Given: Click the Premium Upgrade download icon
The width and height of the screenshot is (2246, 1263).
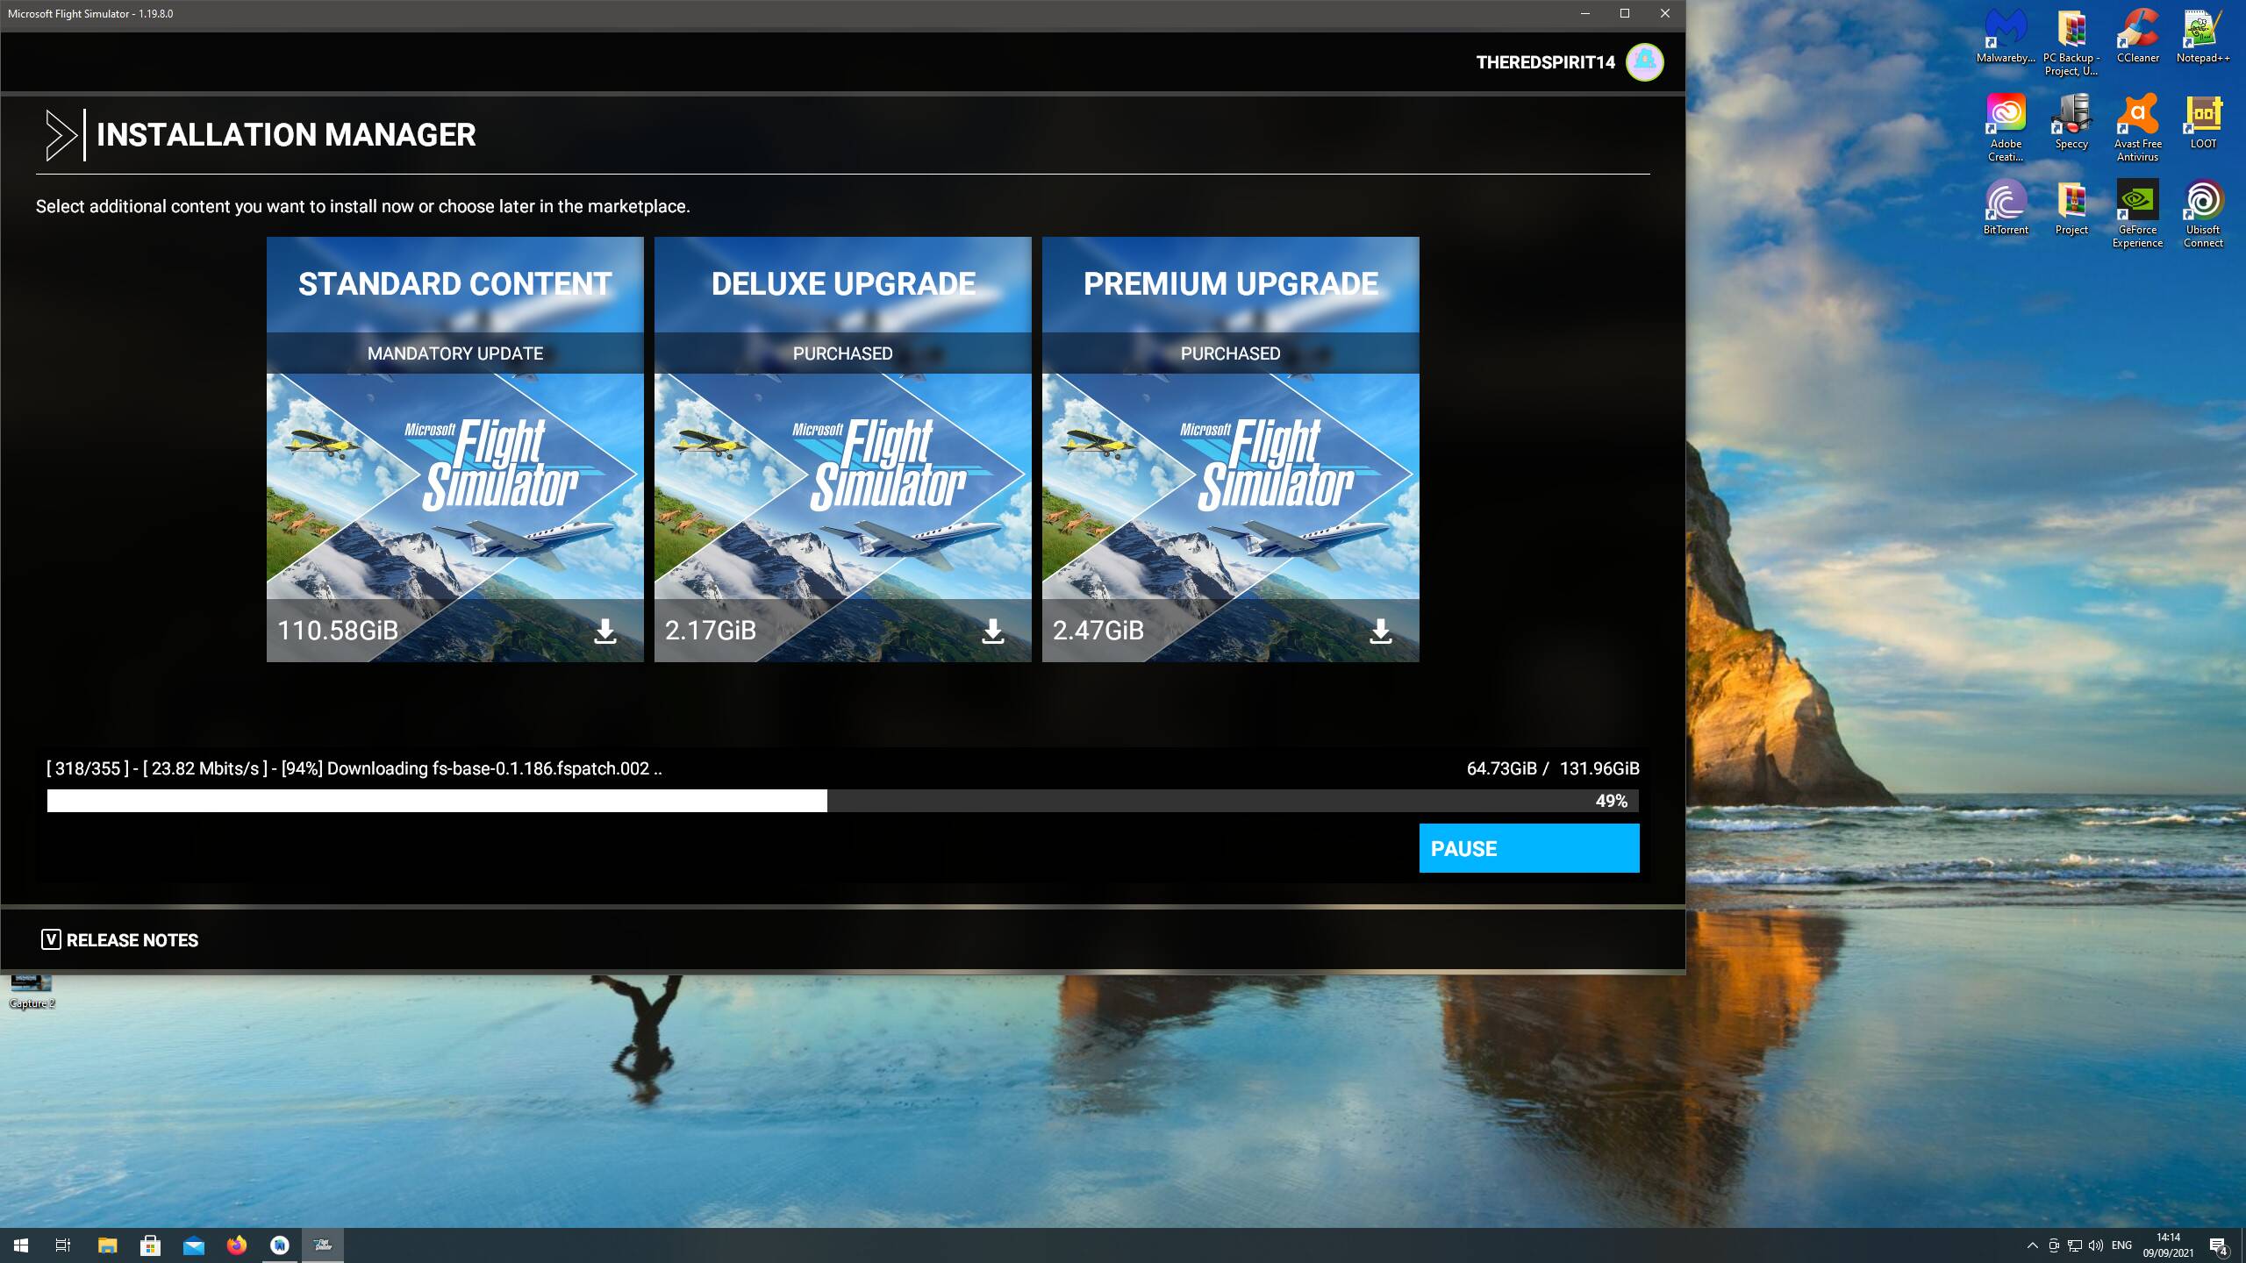Looking at the screenshot, I should pyautogui.click(x=1379, y=629).
